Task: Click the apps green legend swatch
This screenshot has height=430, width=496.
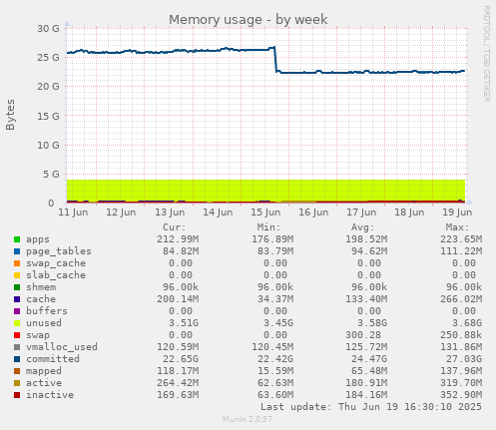Action: tap(17, 239)
